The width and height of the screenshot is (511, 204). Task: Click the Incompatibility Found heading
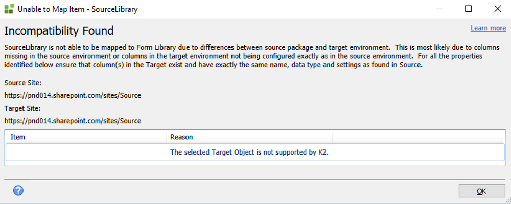pyautogui.click(x=59, y=31)
